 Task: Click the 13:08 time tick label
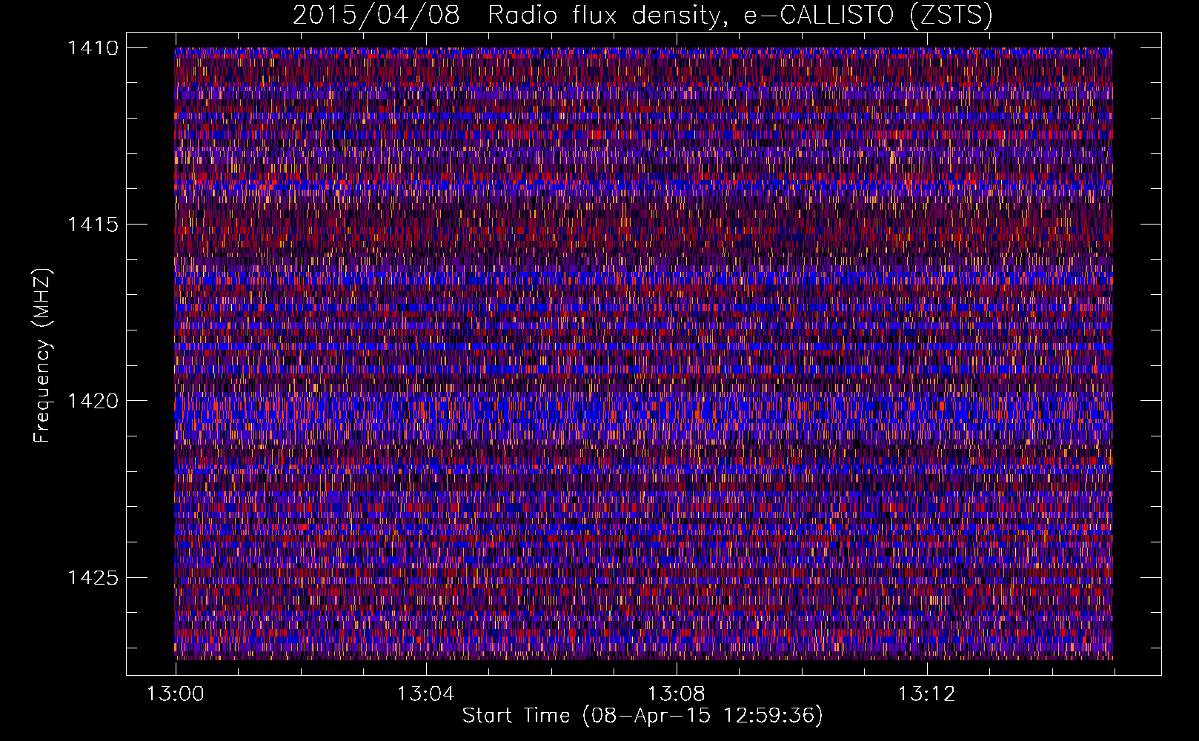pyautogui.click(x=677, y=694)
